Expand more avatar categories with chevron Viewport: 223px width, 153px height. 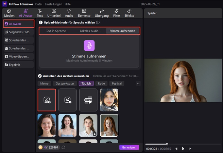click(x=138, y=83)
